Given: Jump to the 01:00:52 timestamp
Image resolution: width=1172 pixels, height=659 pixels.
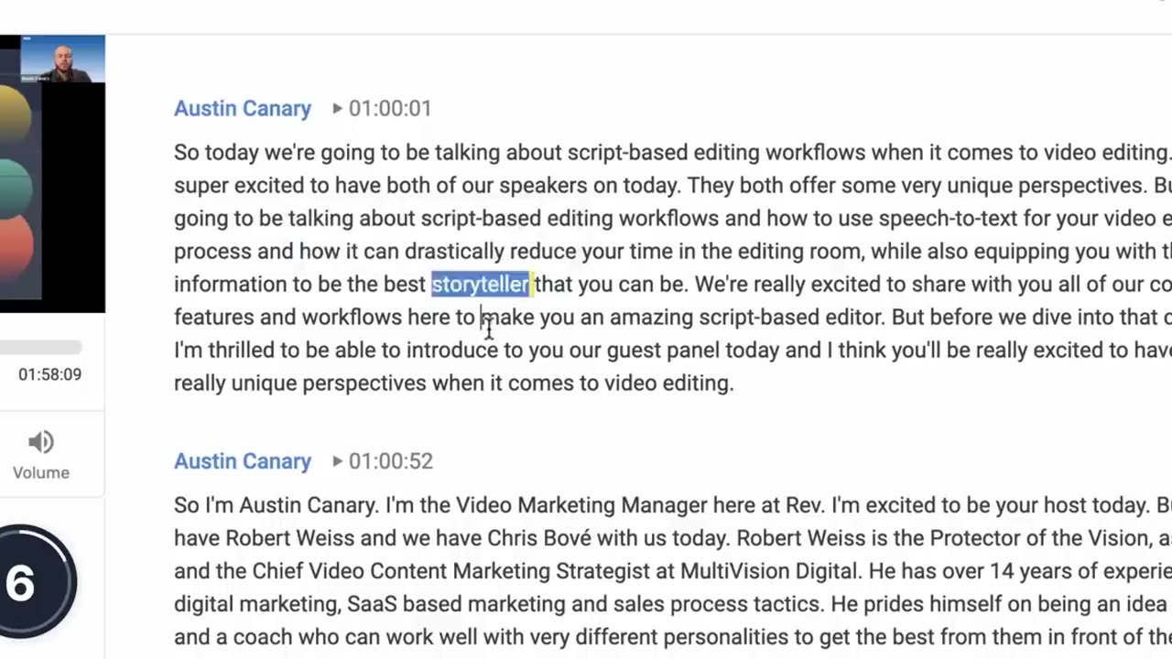Looking at the screenshot, I should [x=390, y=460].
